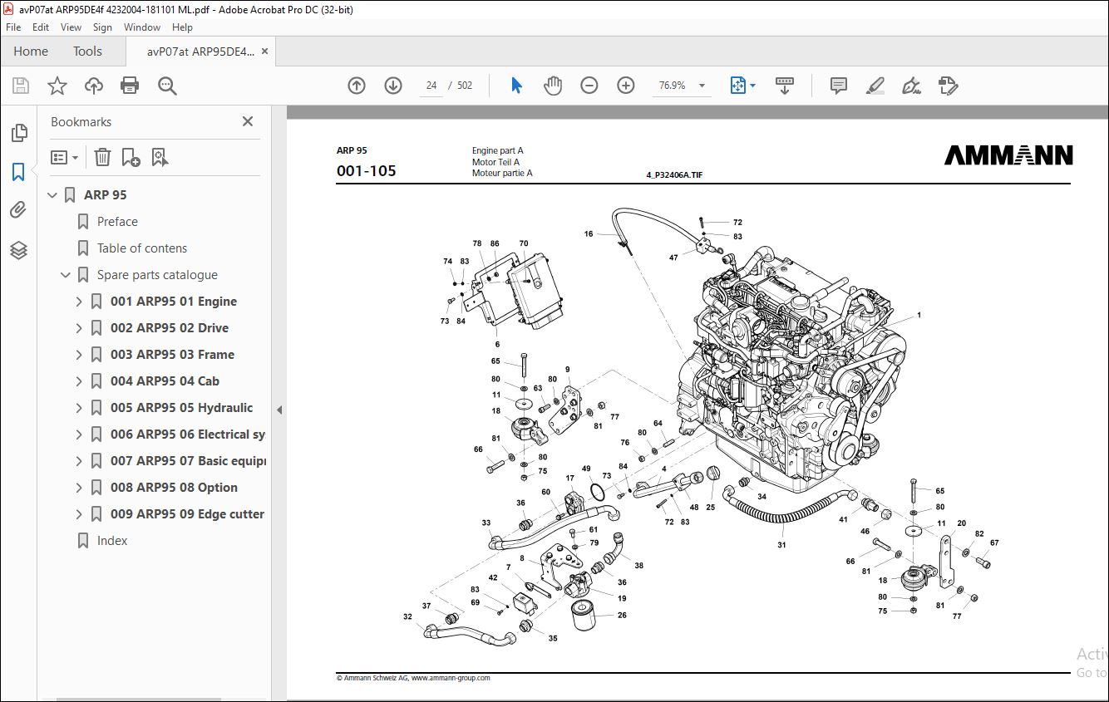Image resolution: width=1109 pixels, height=702 pixels.
Task: Open the Sign menu
Action: click(x=102, y=27)
